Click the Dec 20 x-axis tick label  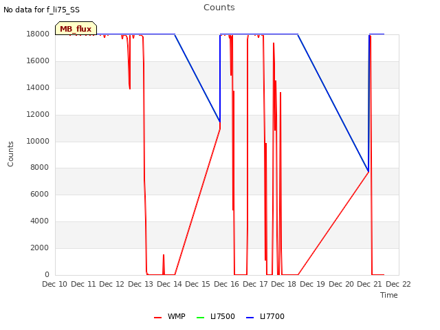click(x=341, y=284)
